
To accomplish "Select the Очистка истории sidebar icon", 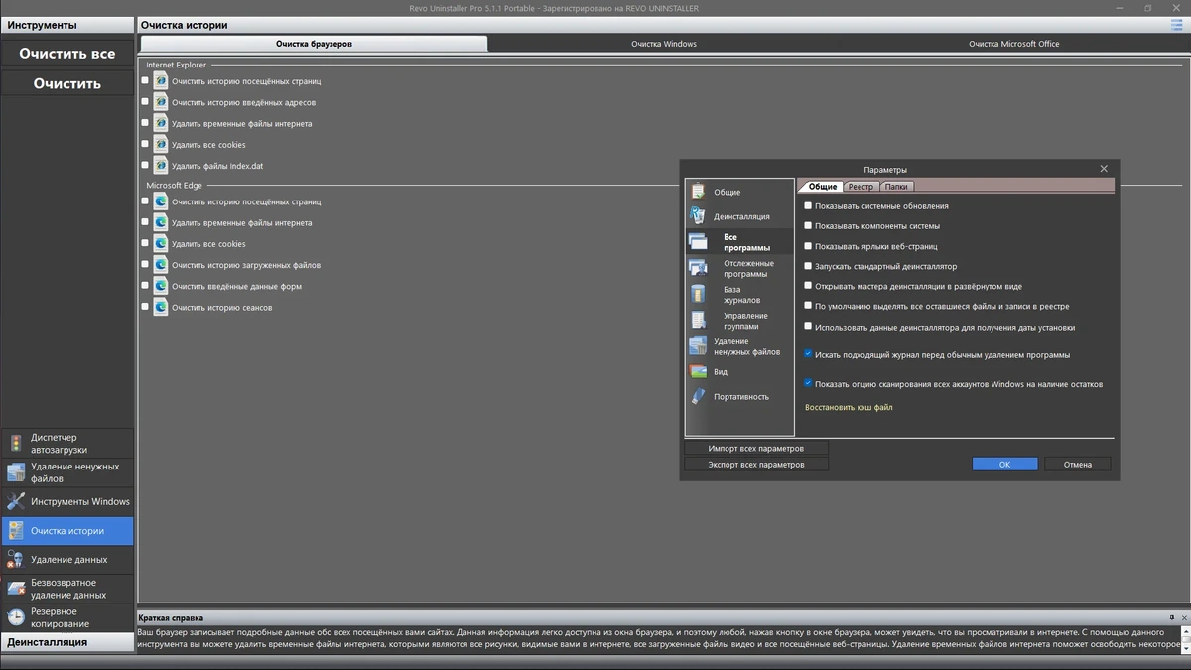I will coord(15,531).
